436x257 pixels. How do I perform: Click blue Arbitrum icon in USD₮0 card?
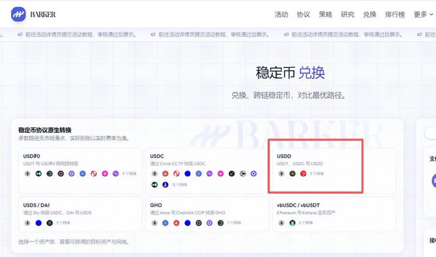click(x=83, y=174)
